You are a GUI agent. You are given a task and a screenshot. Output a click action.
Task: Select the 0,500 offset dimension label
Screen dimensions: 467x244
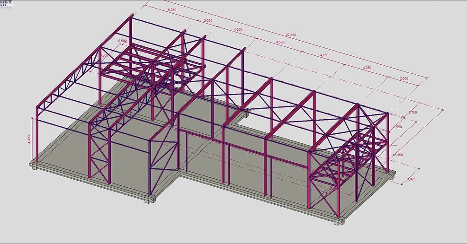[122, 41]
